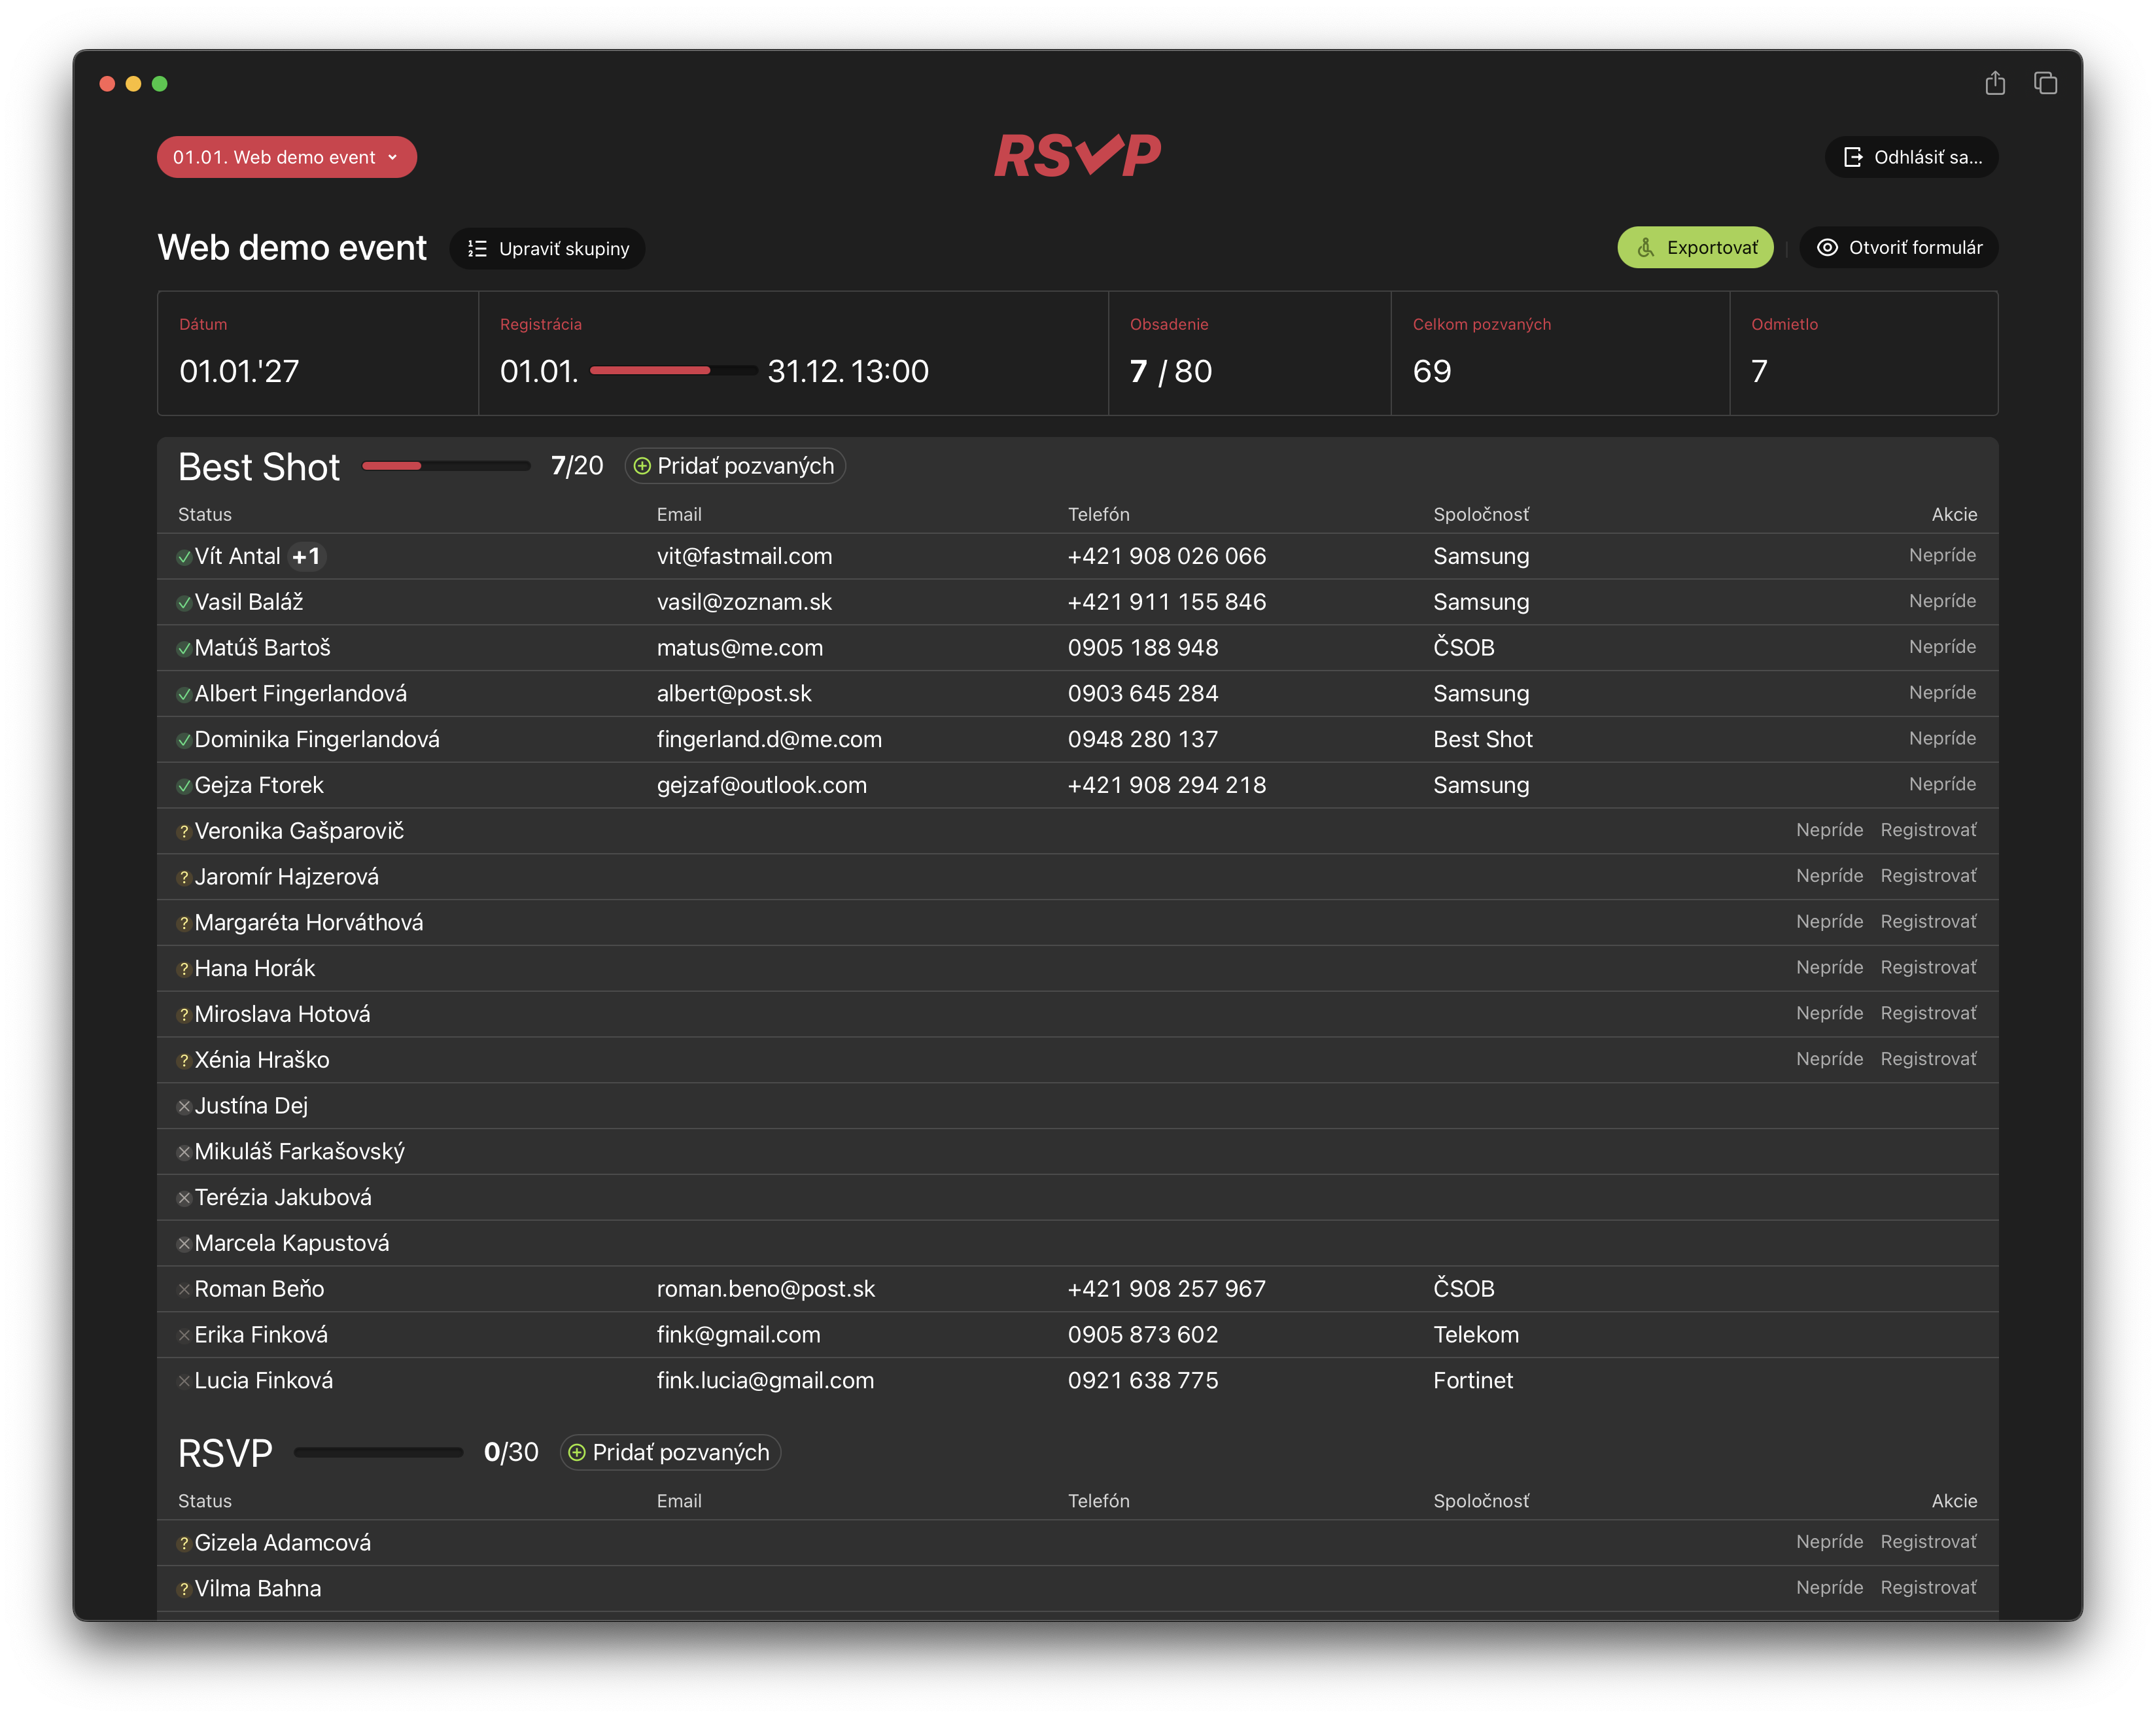
Task: Mark Veronika Gašparovič as Nepríde
Action: 1829,830
